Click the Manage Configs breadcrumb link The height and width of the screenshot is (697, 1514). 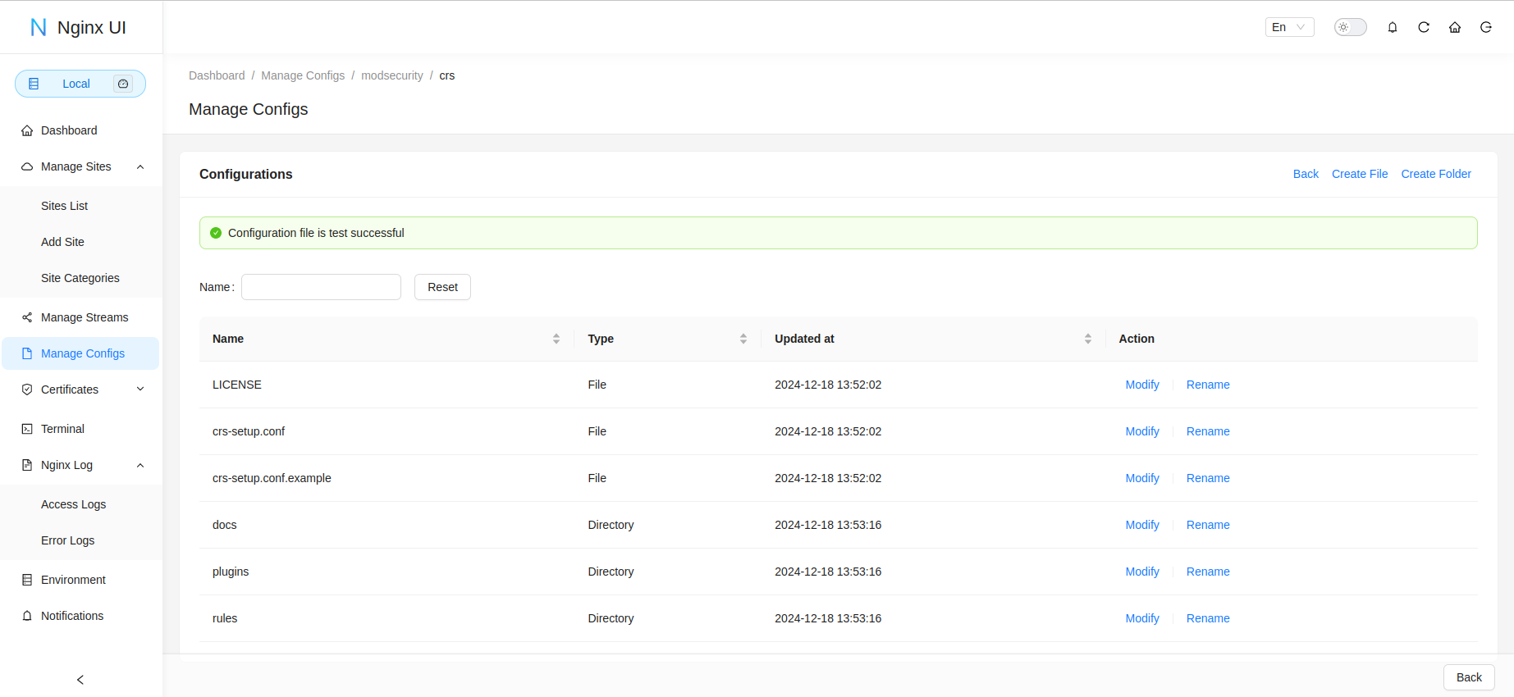303,75
